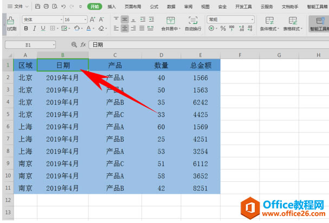Screen dimensions: 329x223
Task: Click the clear eraser icon
Action: [101, 28]
